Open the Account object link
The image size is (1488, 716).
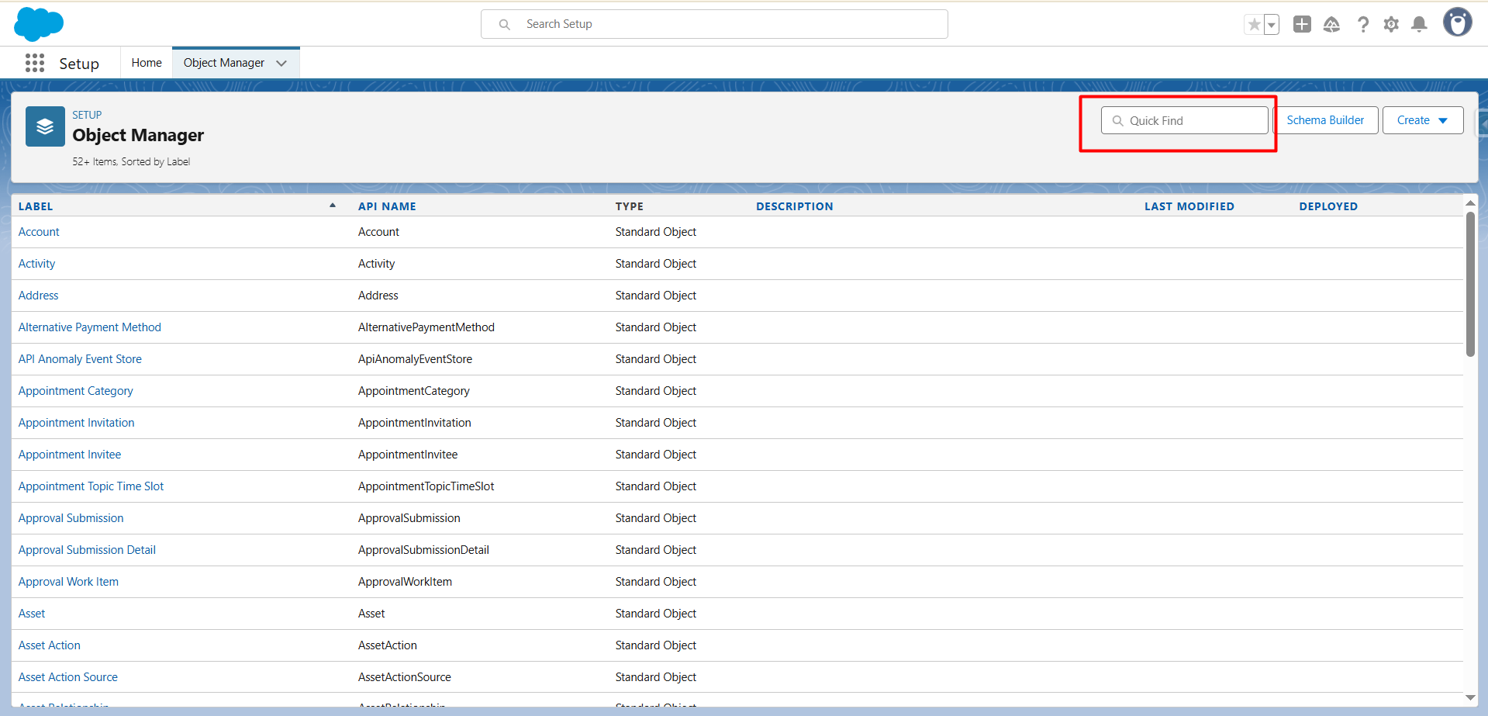pos(39,232)
